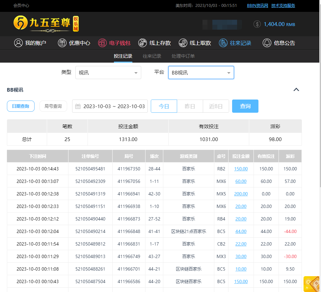Switch to 局号查询 query mode
Viewport: 321px width, 292px height.
(53, 106)
